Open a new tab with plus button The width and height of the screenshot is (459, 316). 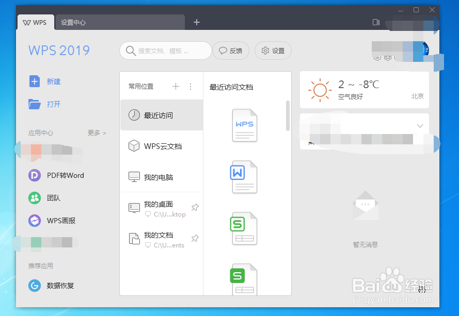click(197, 22)
